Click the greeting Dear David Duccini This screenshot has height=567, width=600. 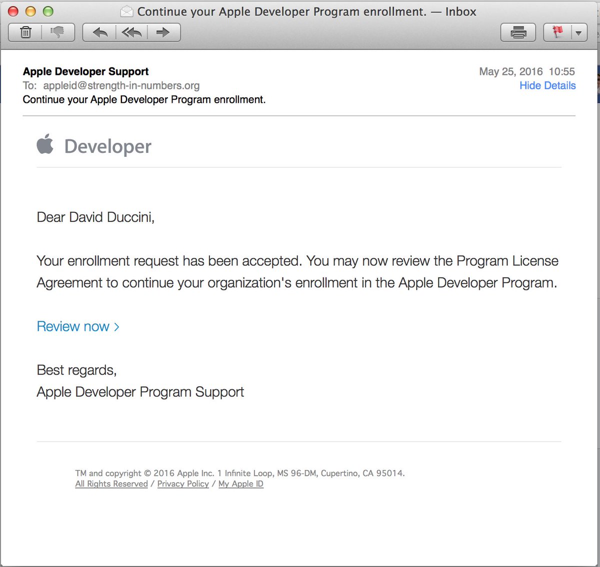95,217
